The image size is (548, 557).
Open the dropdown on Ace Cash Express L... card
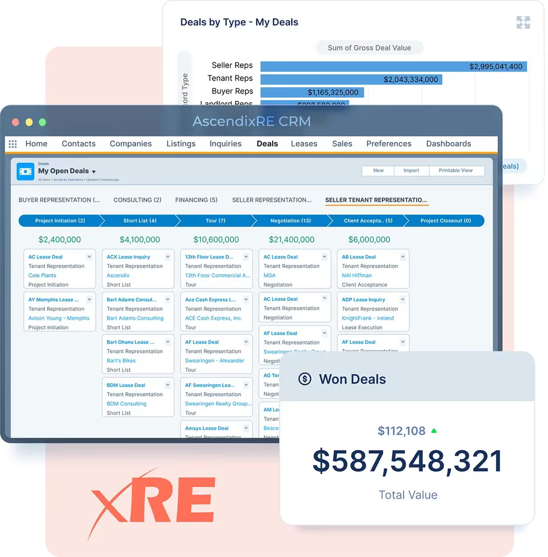(x=246, y=300)
